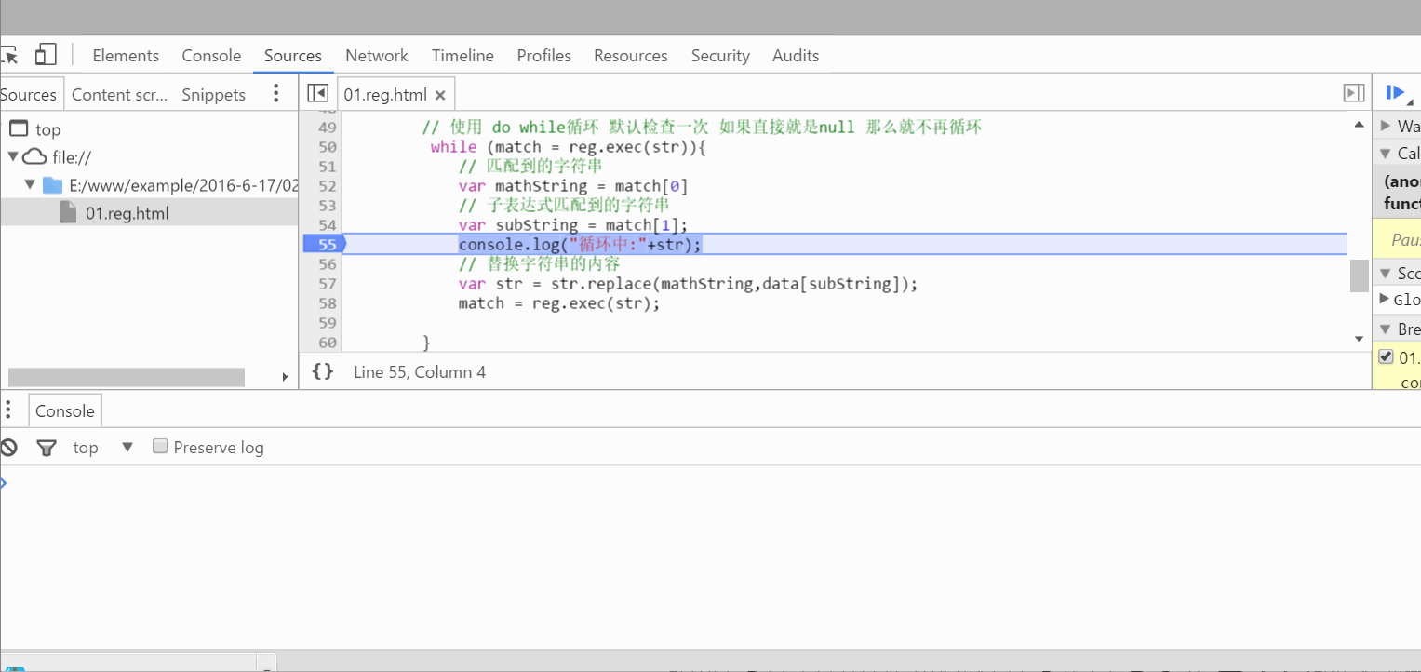The image size is (1421, 672).
Task: Toggle device mode icon in toolbar
Action: (x=46, y=55)
